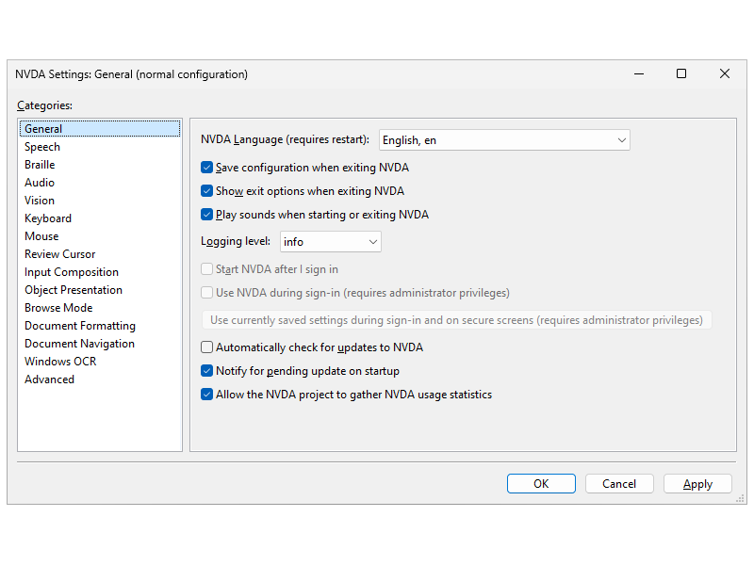Expand the Logging level combo box
Screen dimensions: 754x565
330,242
